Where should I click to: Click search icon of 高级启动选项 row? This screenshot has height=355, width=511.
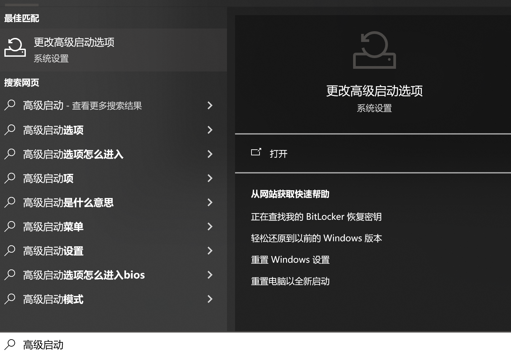(10, 130)
